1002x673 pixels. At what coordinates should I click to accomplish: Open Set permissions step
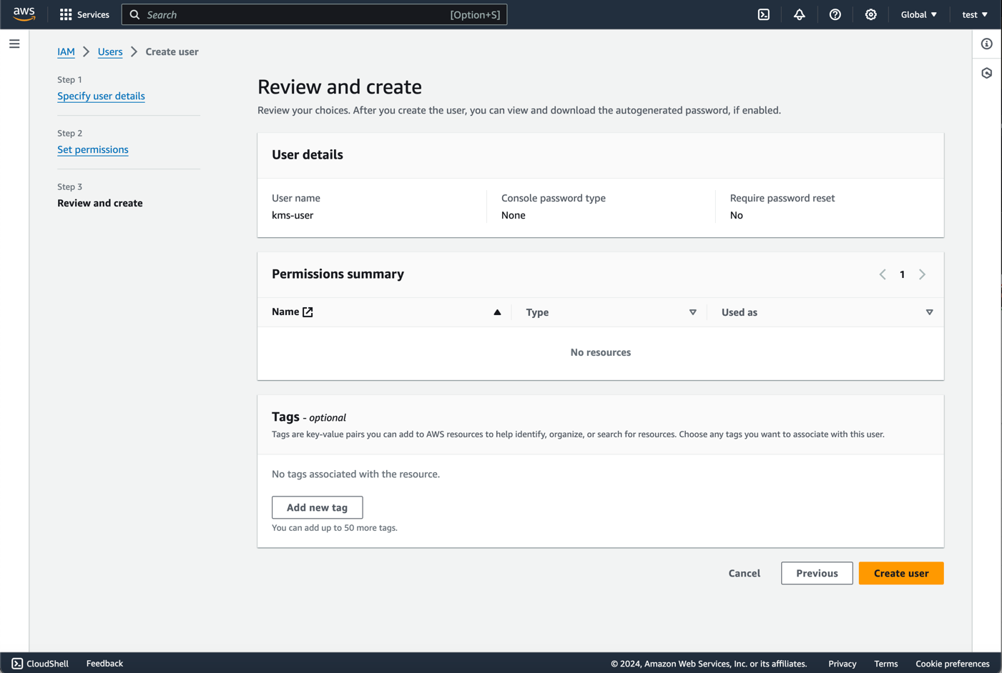pyautogui.click(x=93, y=149)
